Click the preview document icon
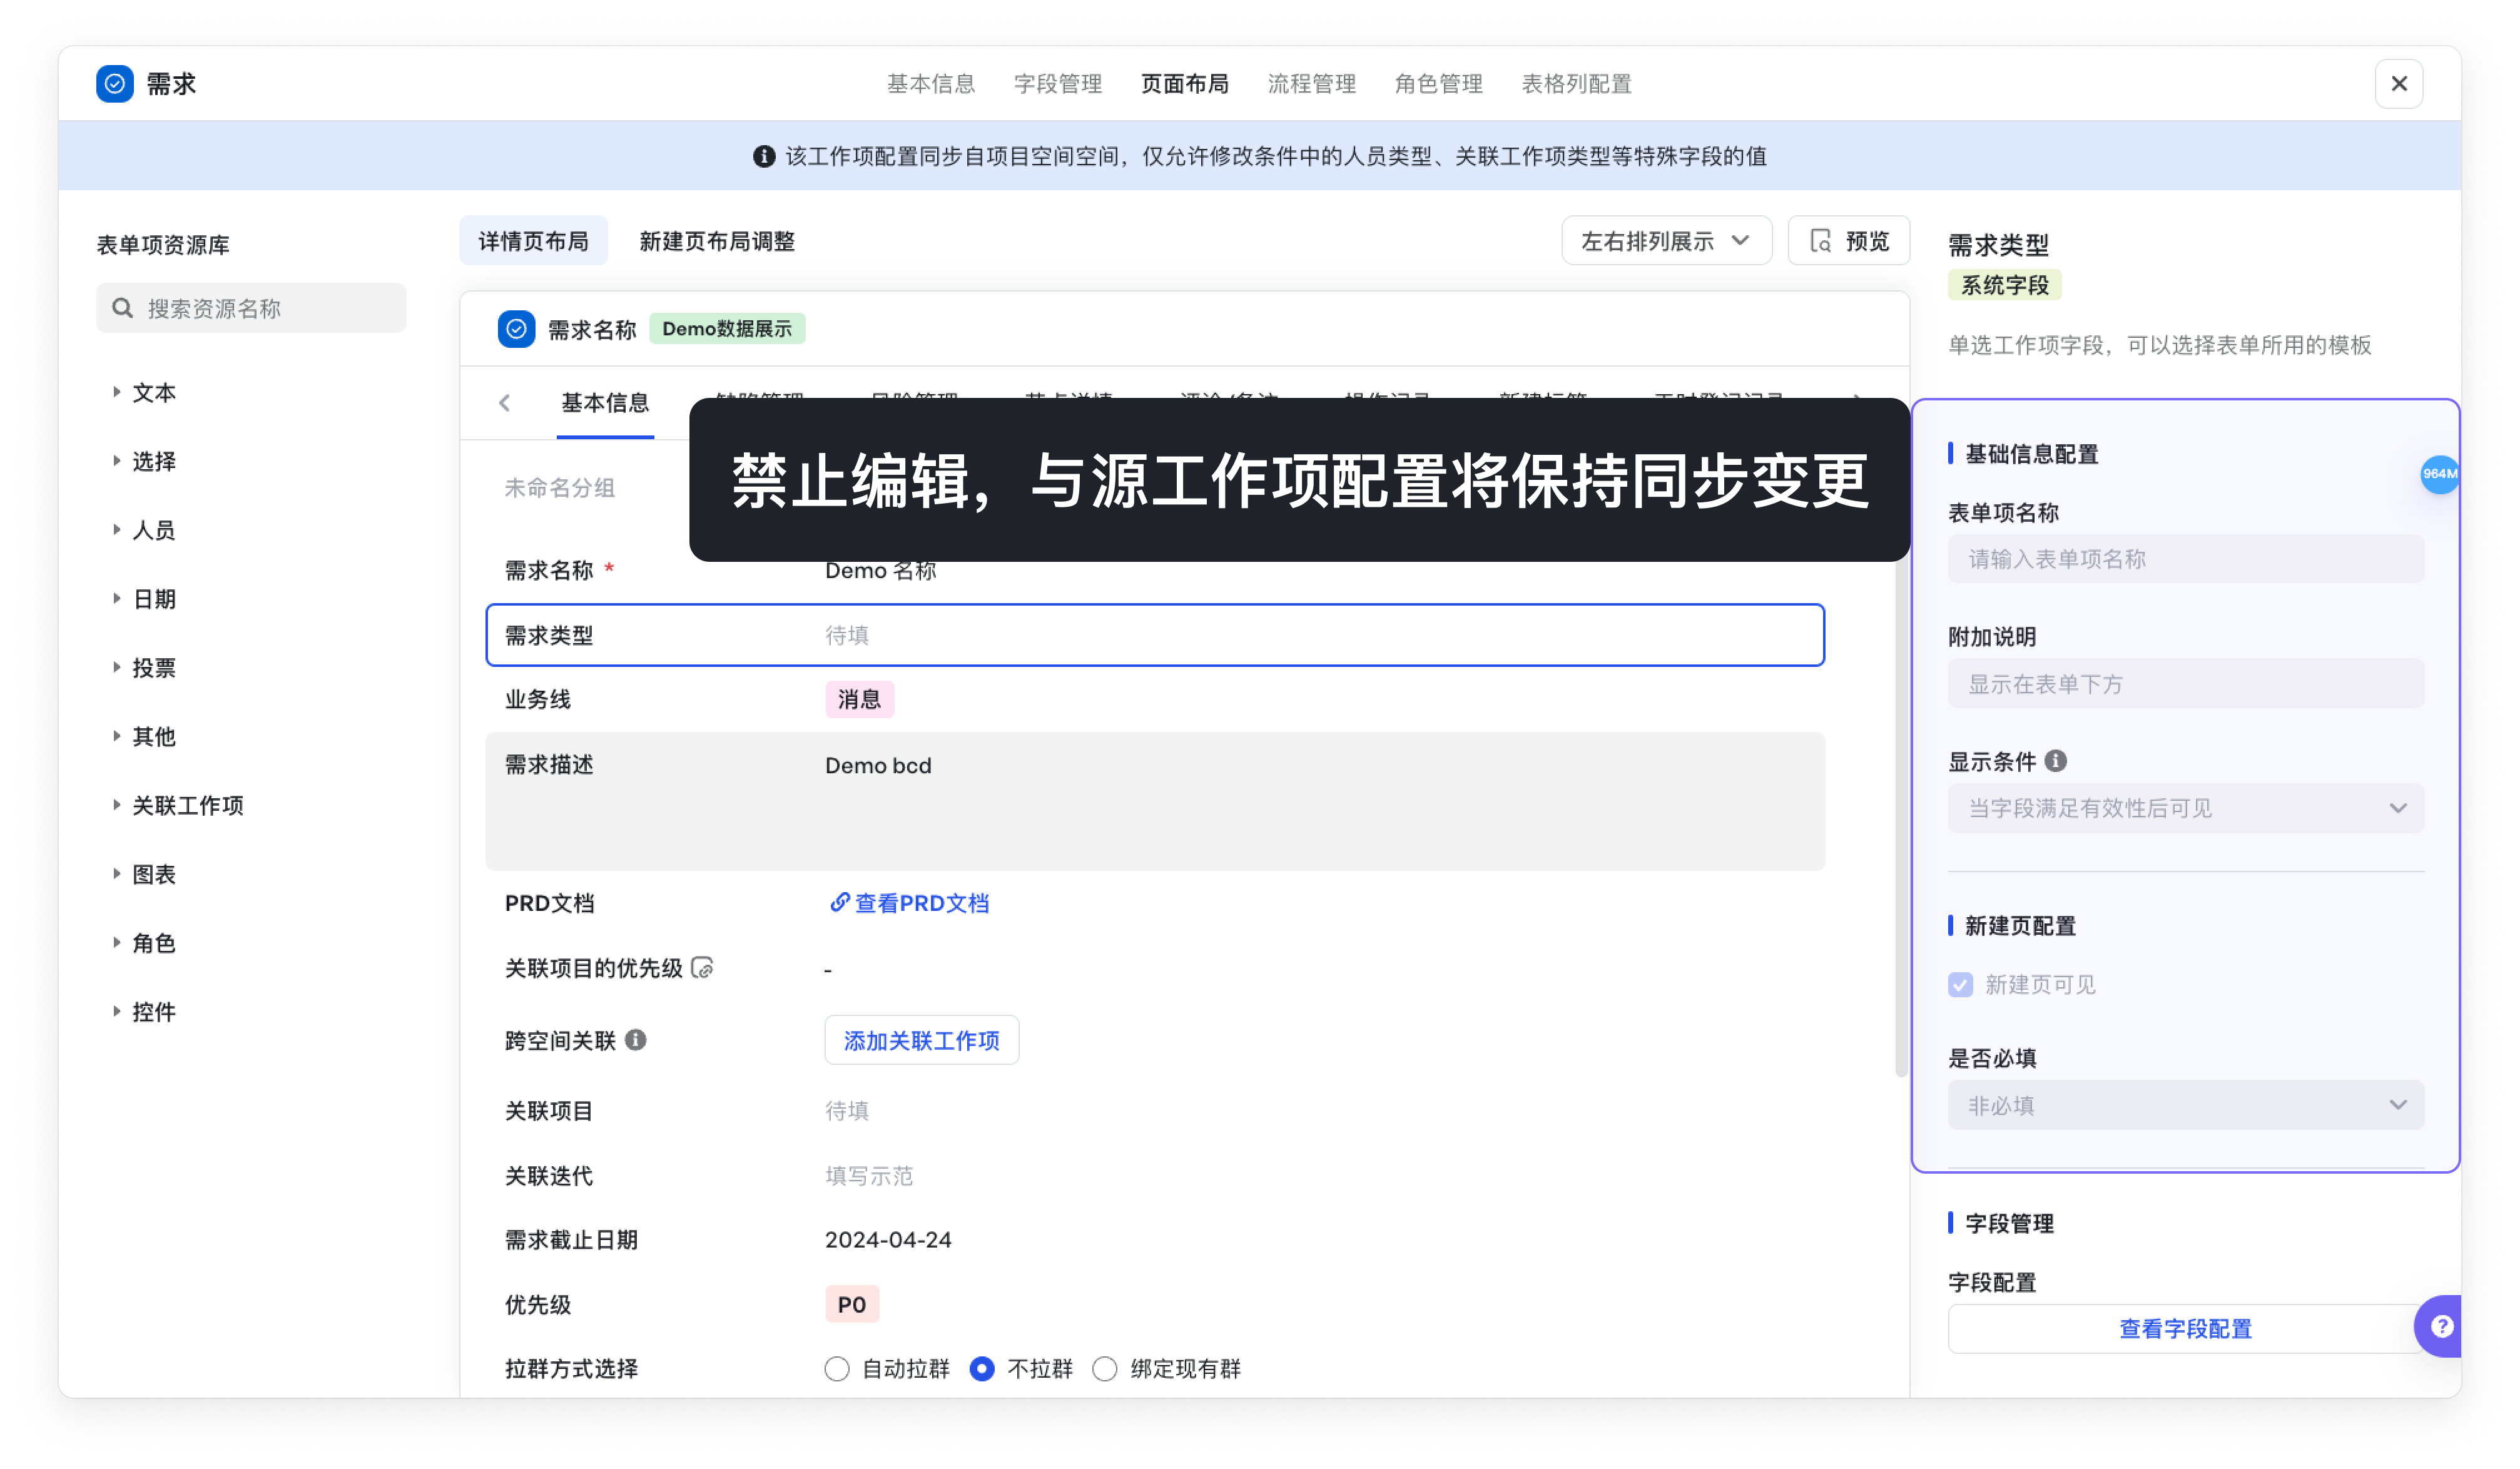Image resolution: width=2520 pixels, height=1469 pixels. [1821, 241]
